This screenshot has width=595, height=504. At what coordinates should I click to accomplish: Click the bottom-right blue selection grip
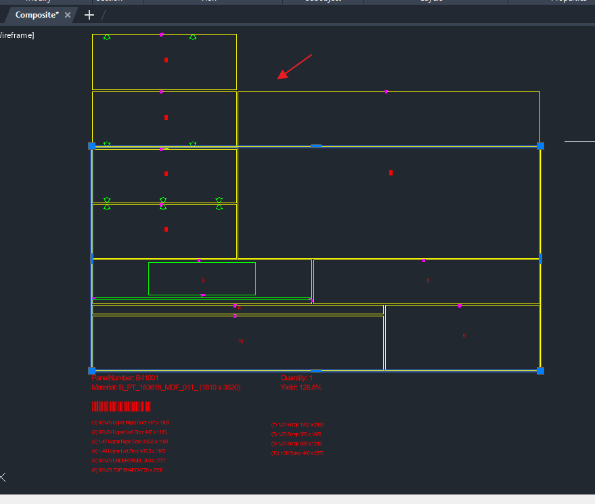540,371
